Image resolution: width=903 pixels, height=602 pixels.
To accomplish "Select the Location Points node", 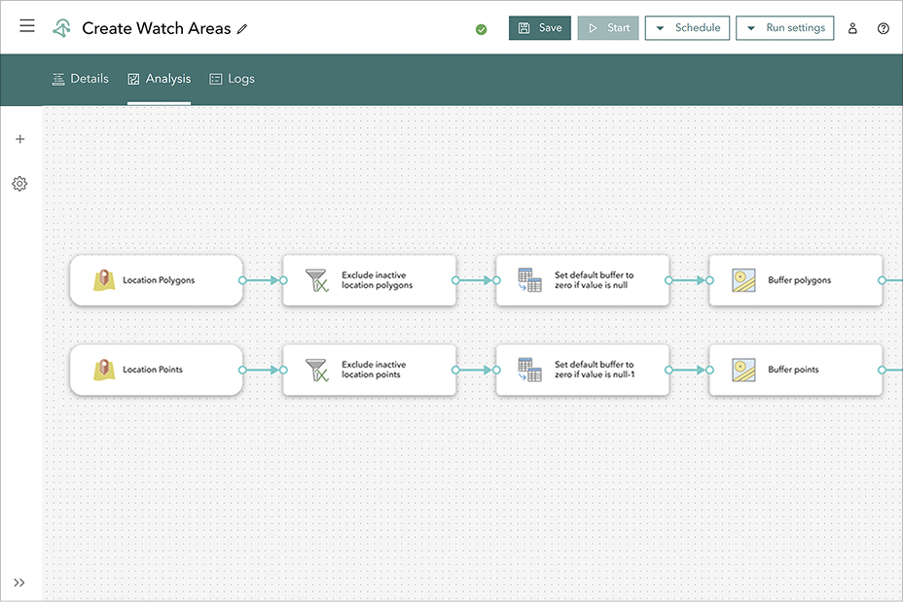I will pos(156,371).
